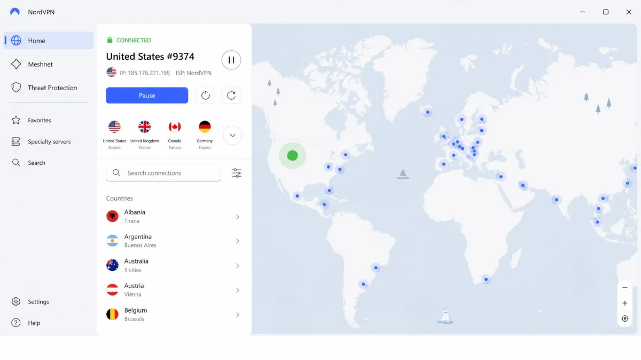Image resolution: width=641 pixels, height=360 pixels.
Task: Click the ISP: NordVPN text
Action: [193, 73]
